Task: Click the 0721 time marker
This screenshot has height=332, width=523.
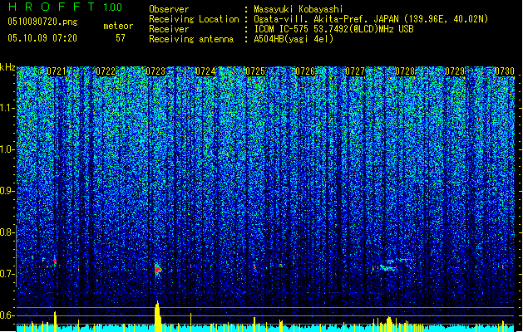Action: click(x=57, y=71)
